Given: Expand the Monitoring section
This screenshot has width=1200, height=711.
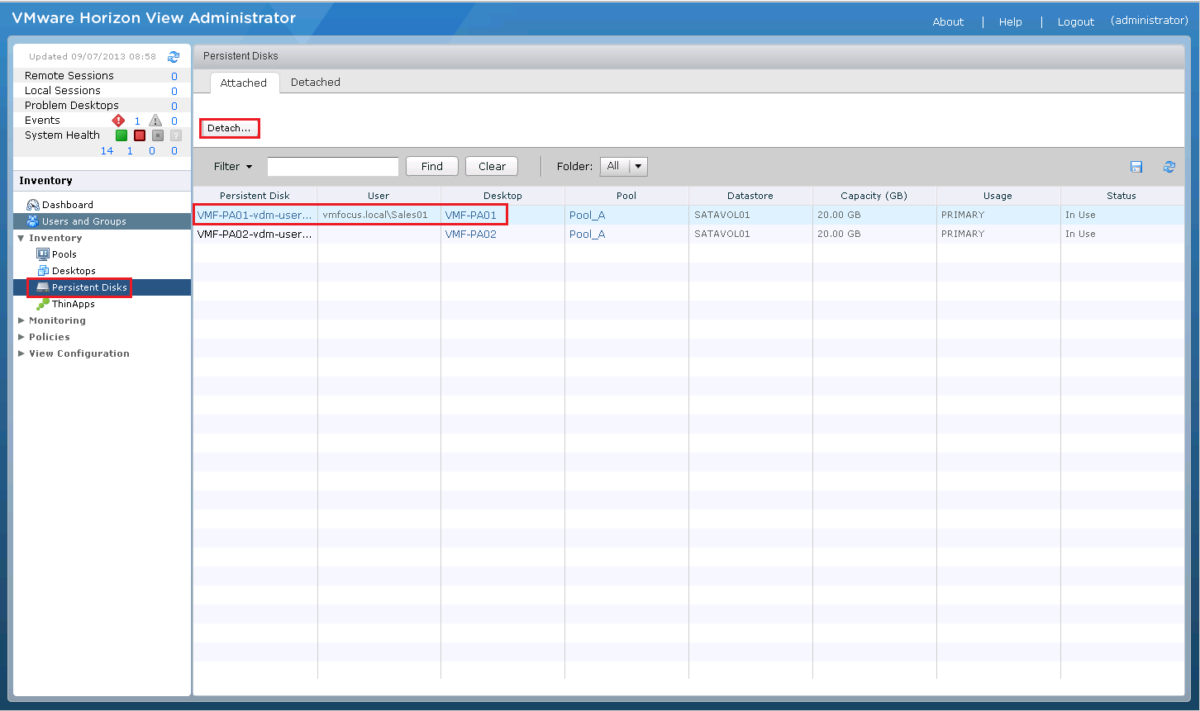Looking at the screenshot, I should pyautogui.click(x=21, y=320).
